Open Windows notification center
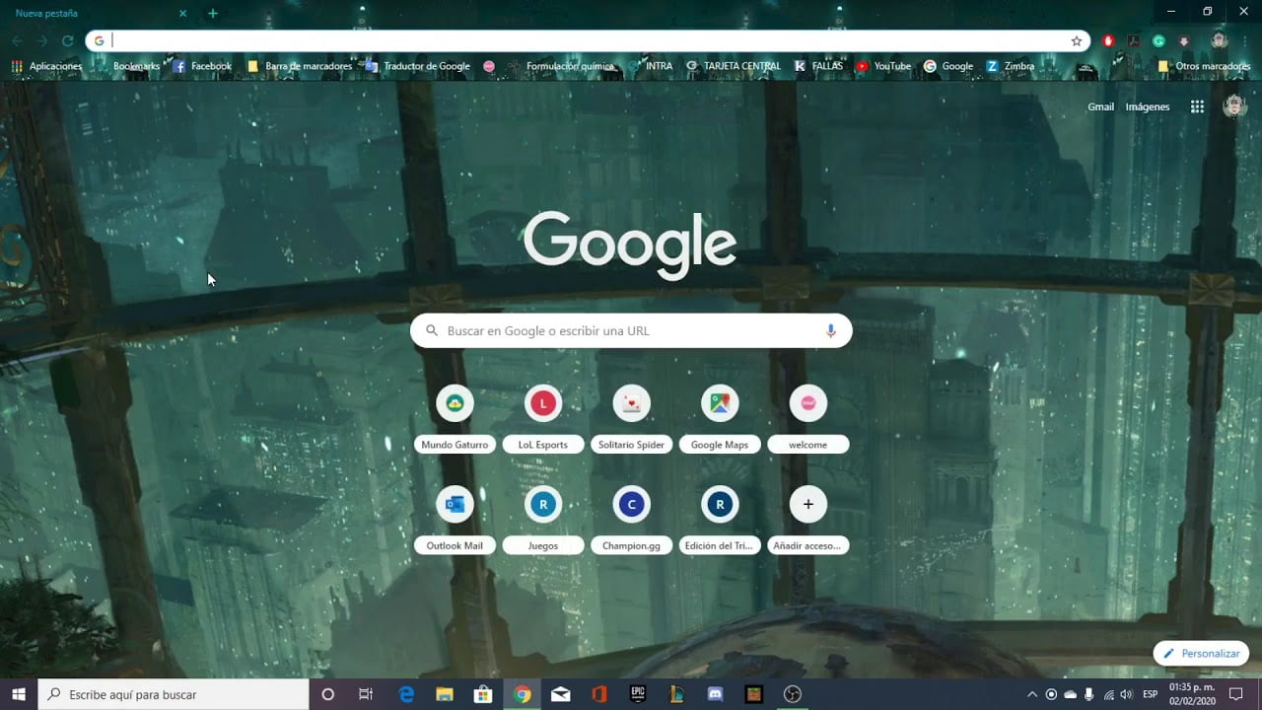 pos(1235,694)
